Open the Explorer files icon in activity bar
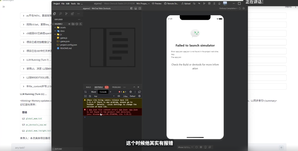This screenshot has height=151, width=298. pos(54,14)
